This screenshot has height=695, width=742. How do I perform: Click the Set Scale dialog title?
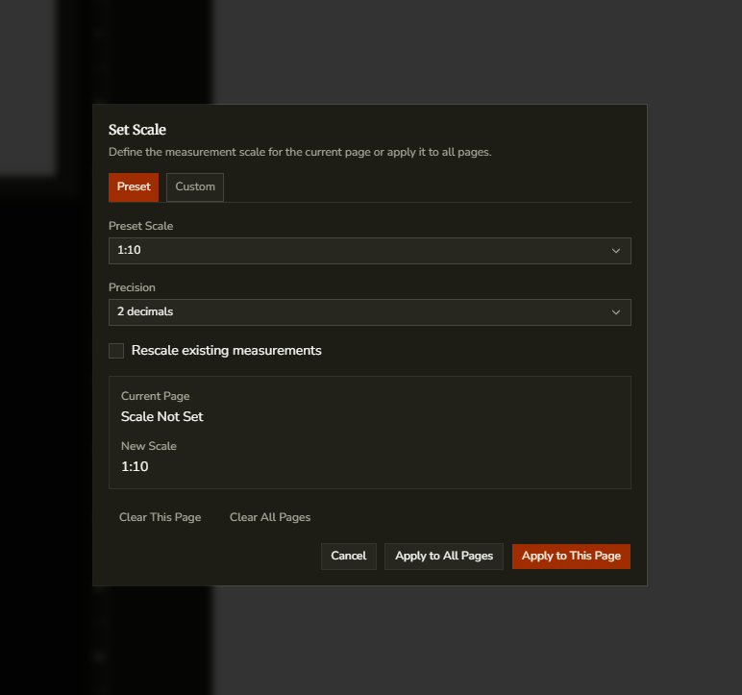137,130
